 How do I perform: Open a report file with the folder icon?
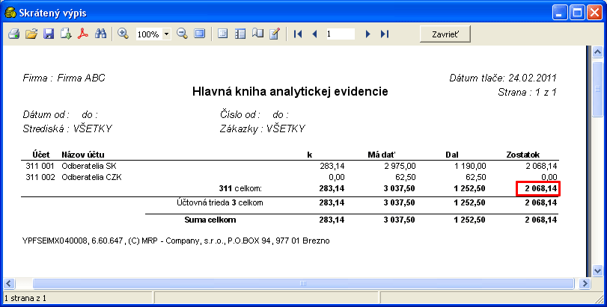(x=31, y=34)
